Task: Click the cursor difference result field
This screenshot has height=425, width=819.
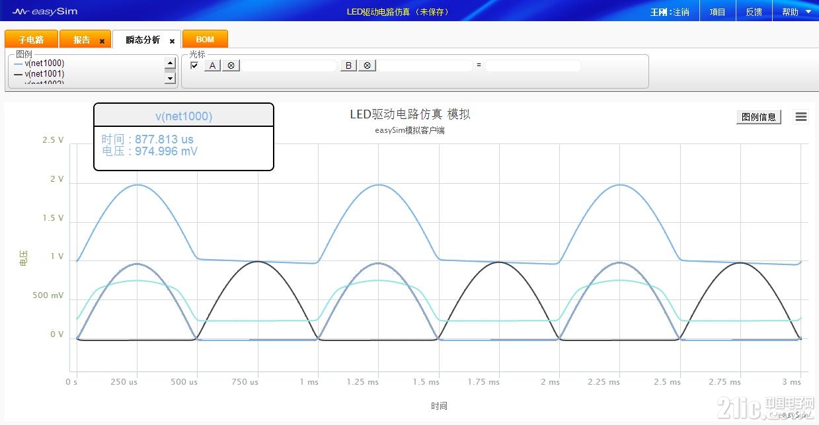Action: (533, 65)
